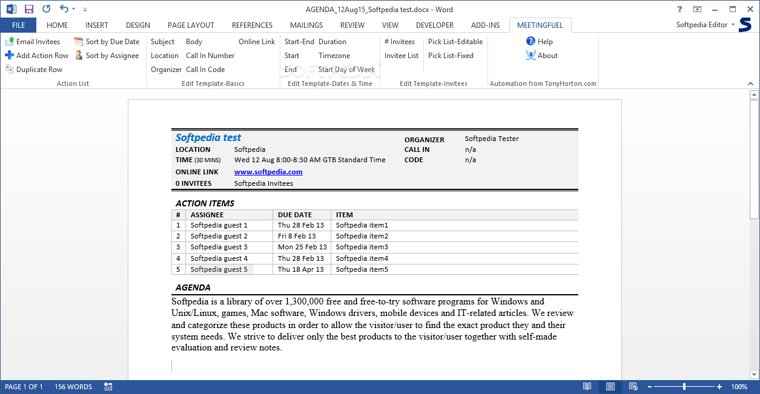Click the 156 WORDS status bar counter
Viewport: 760px width, 394px height.
coord(73,387)
